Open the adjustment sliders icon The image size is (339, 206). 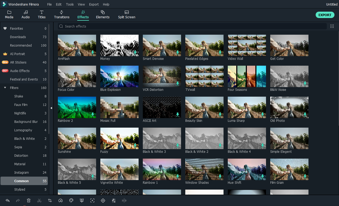(114, 200)
